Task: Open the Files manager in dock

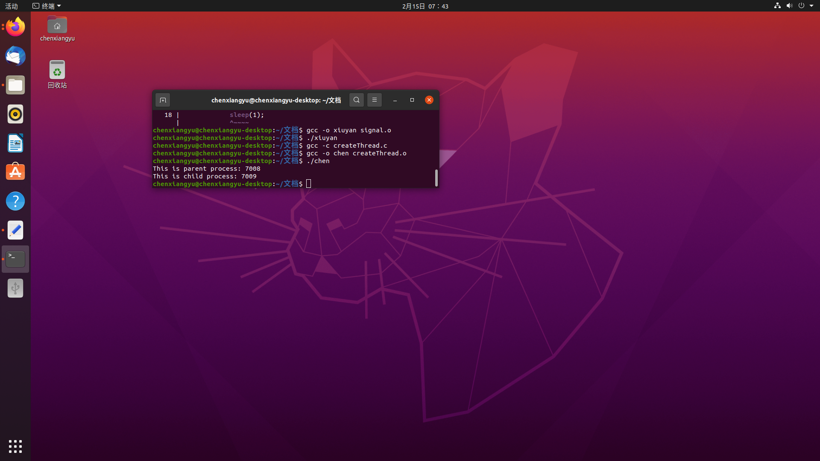Action: pos(15,85)
